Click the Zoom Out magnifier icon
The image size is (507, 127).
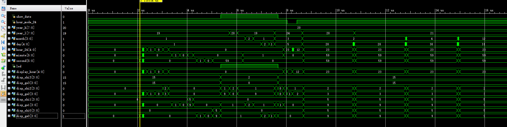pyautogui.click(x=3, y=22)
